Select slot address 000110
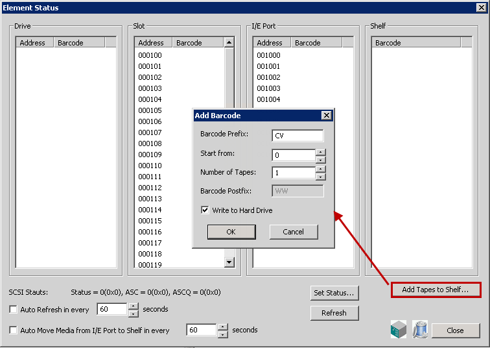The image size is (490, 348). (x=150, y=166)
